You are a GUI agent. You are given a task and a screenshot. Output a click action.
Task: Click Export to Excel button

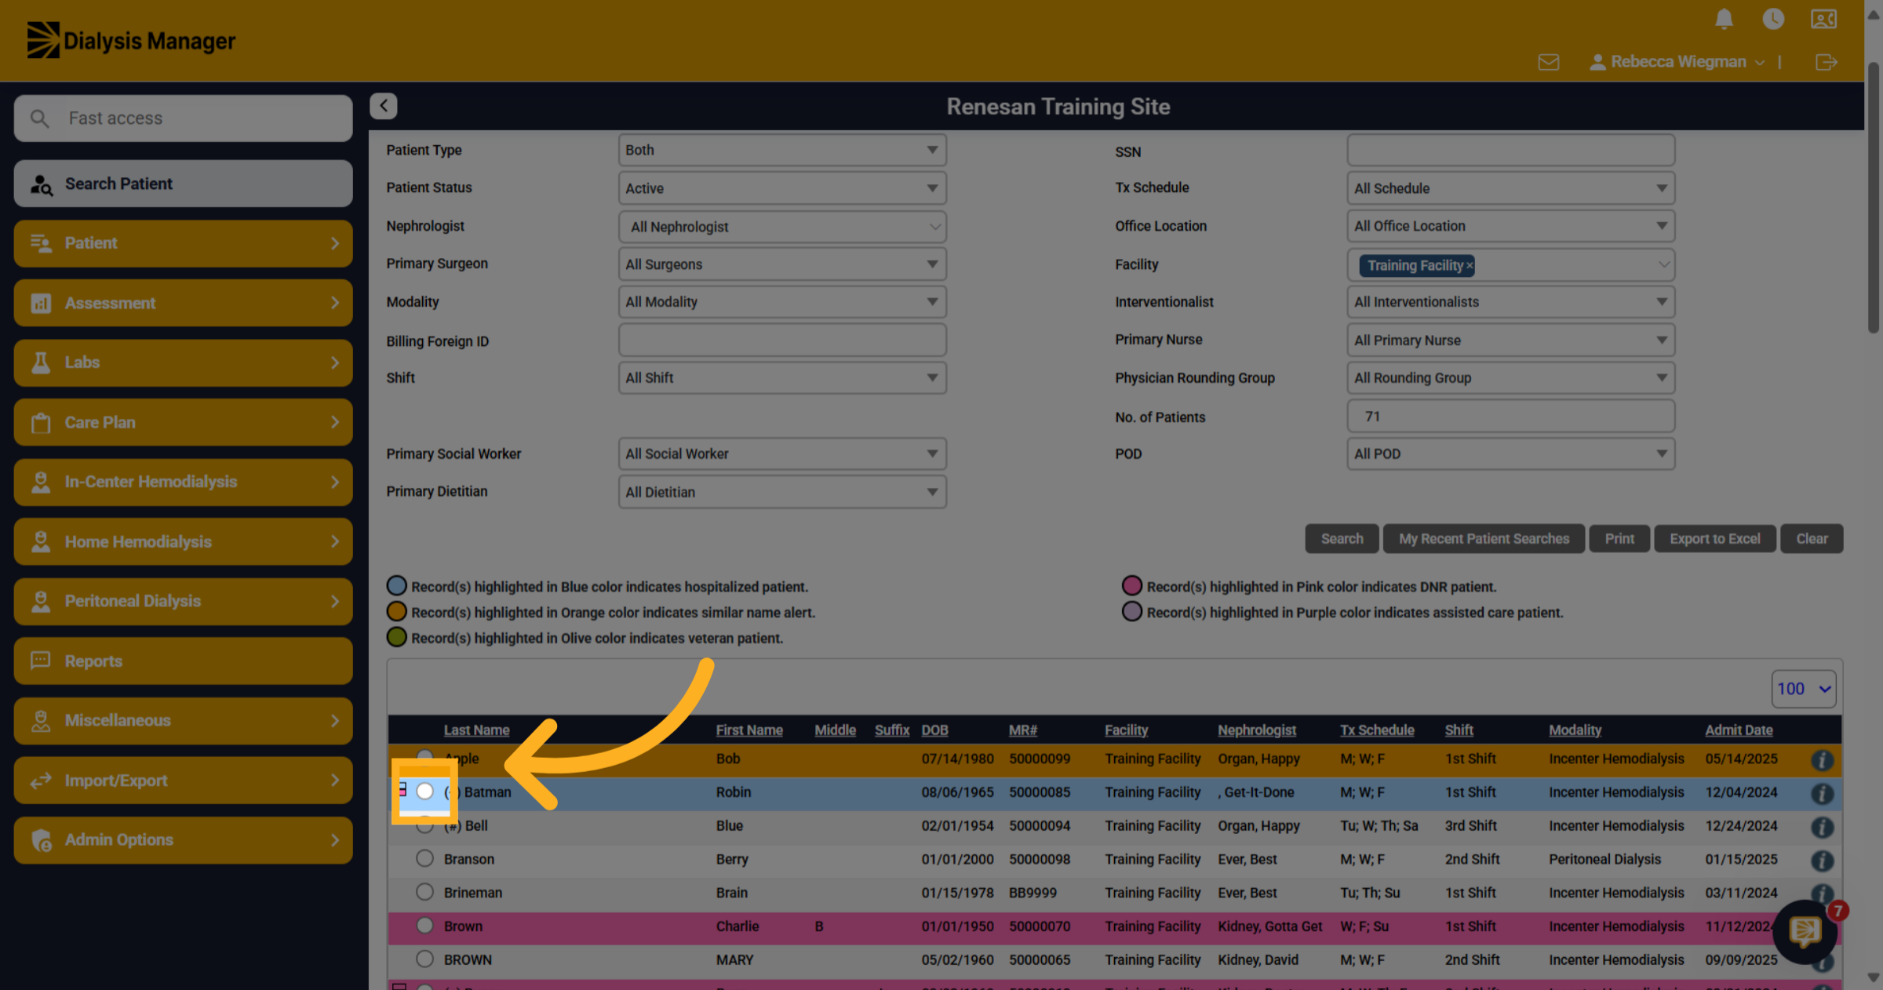(x=1714, y=539)
